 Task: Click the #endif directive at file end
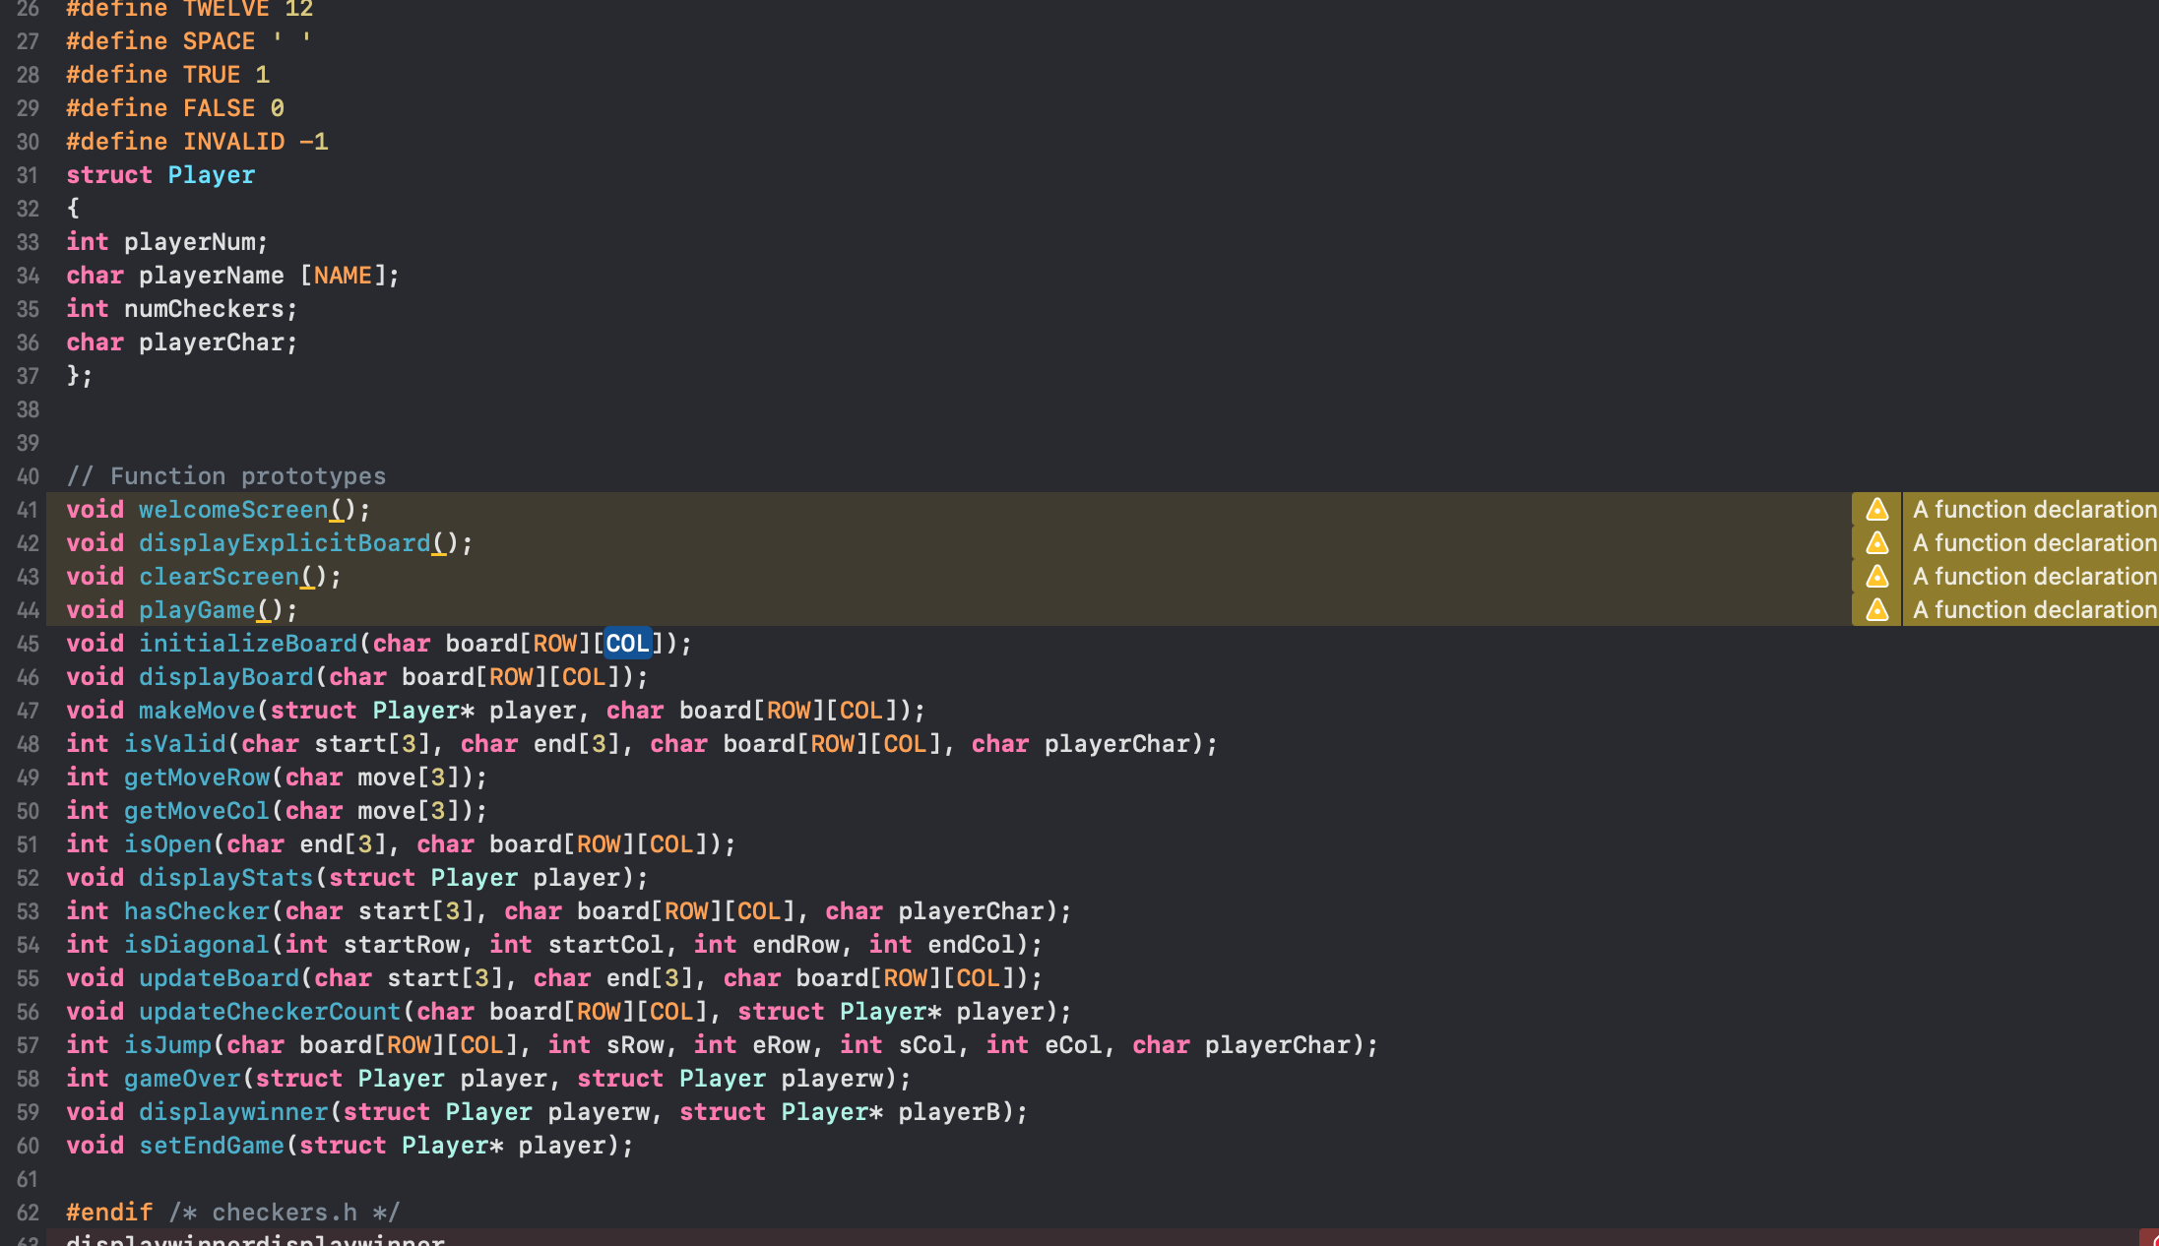click(108, 1212)
